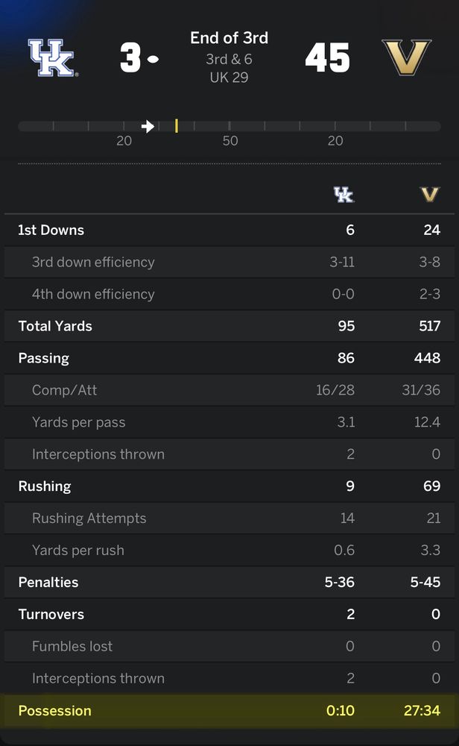Select the UK logo in stats column header
The image size is (459, 746).
(x=342, y=194)
